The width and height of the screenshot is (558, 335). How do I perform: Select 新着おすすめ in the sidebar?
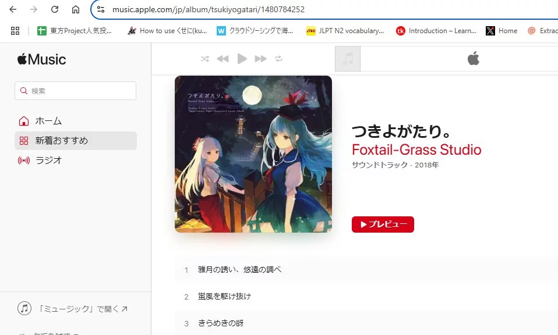click(x=76, y=141)
